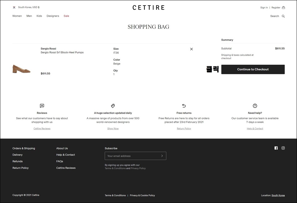Open Cettire Instagram page icon

coord(283,148)
